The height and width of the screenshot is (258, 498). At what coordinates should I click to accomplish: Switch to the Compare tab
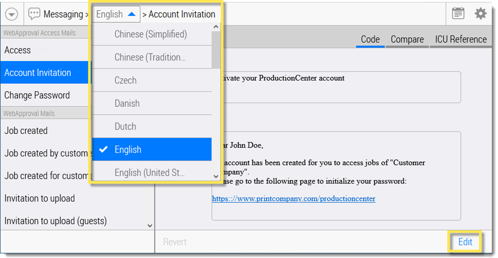click(x=407, y=40)
